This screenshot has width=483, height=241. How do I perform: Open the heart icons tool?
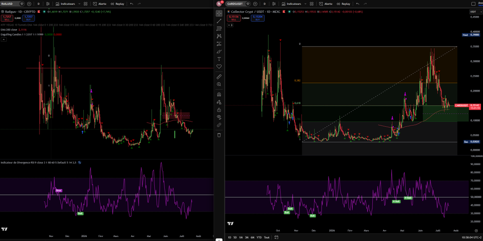219,66
